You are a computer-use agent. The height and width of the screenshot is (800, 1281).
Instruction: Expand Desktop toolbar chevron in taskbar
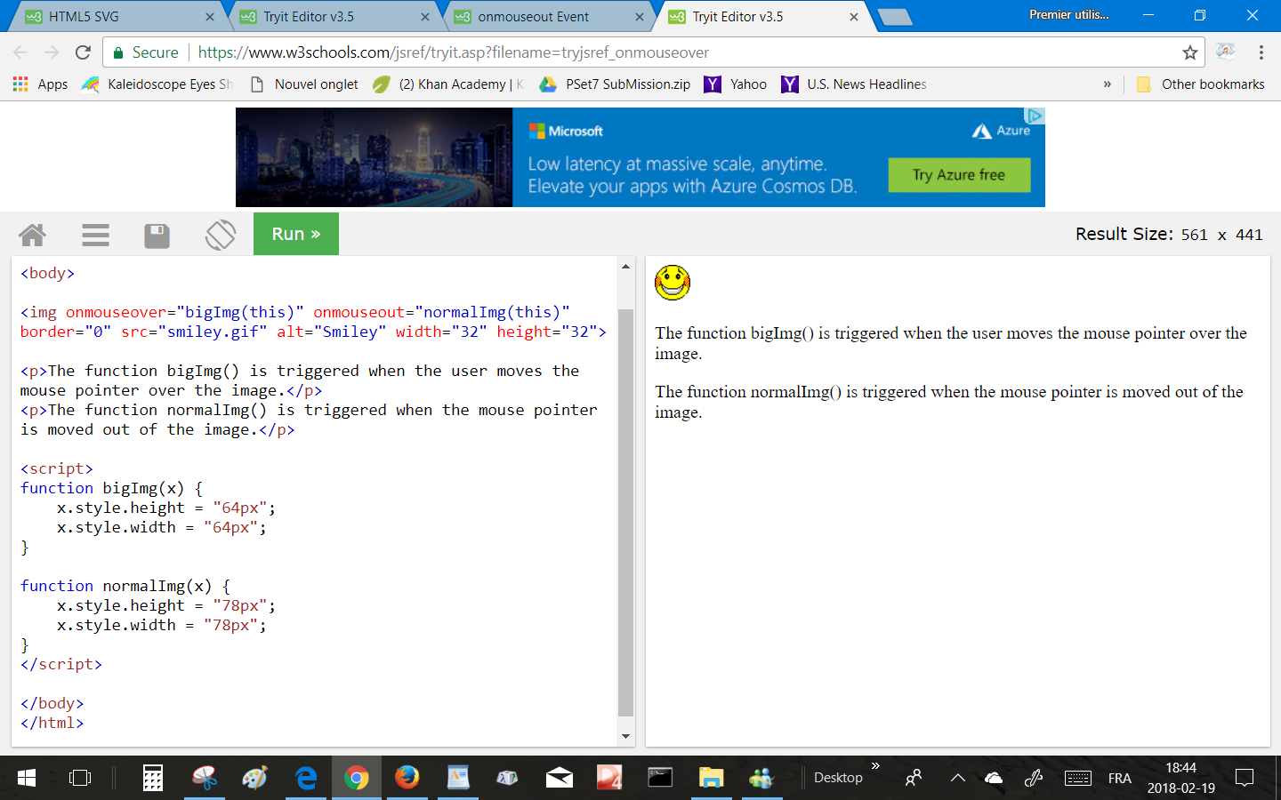pyautogui.click(x=875, y=766)
